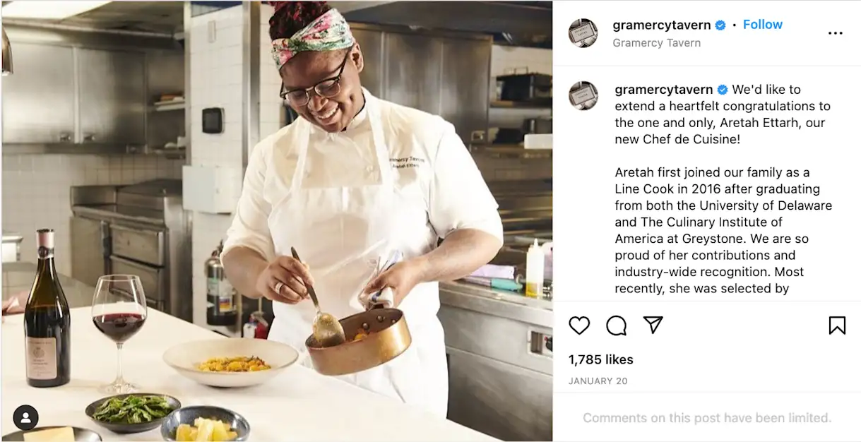Viewport: 861px width, 442px height.
Task: Open caption Gramercy Tavern profile avatar
Action: point(583,96)
